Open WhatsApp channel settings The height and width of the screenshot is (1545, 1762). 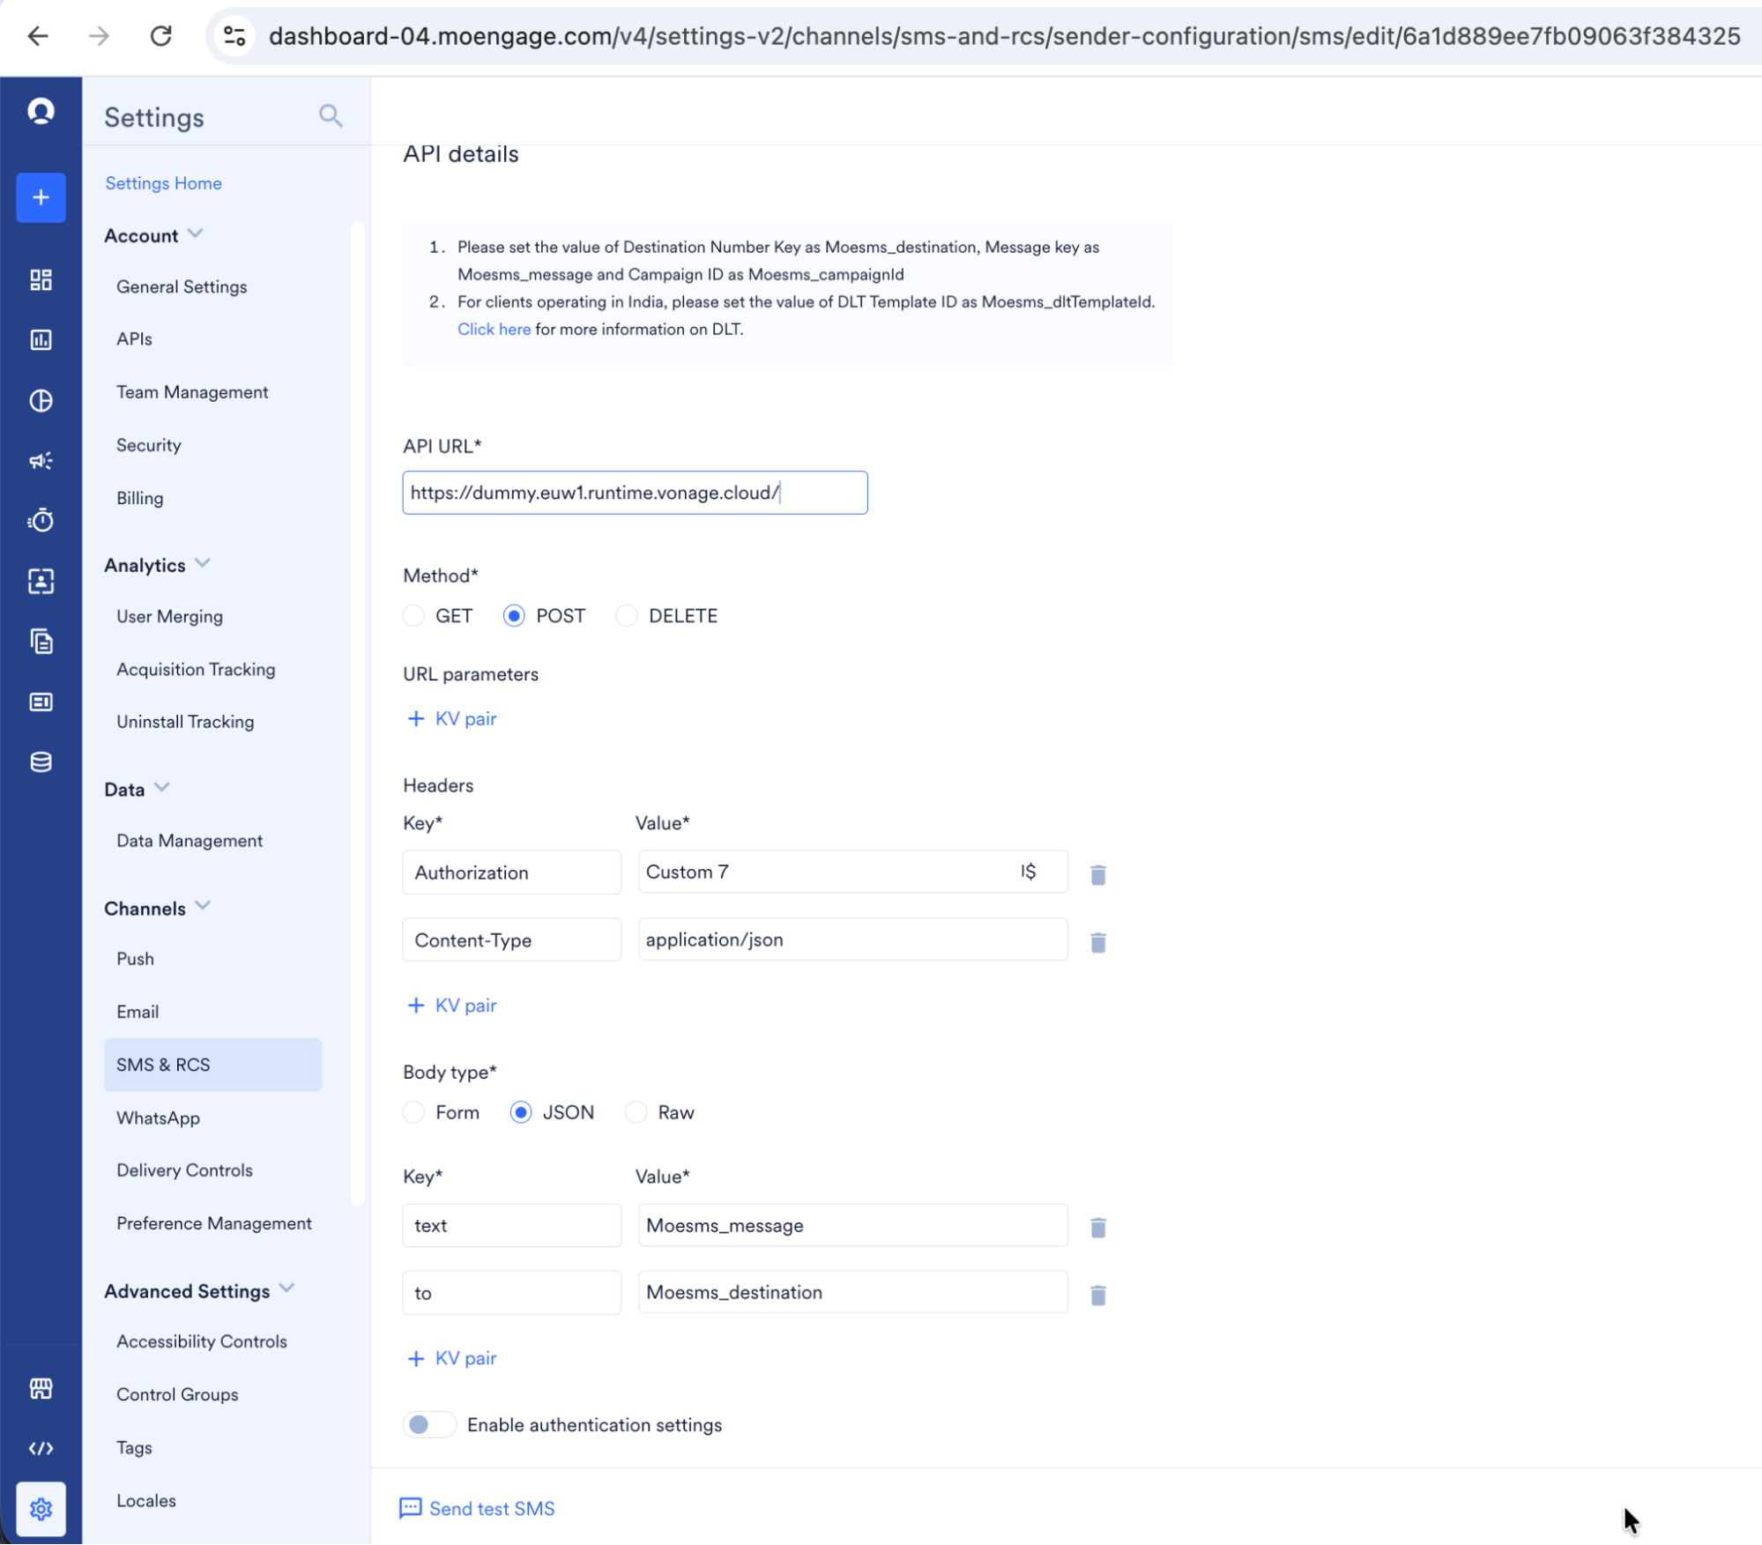coord(158,1118)
